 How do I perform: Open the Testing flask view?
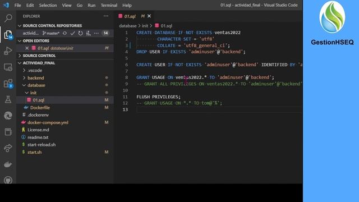point(8,99)
